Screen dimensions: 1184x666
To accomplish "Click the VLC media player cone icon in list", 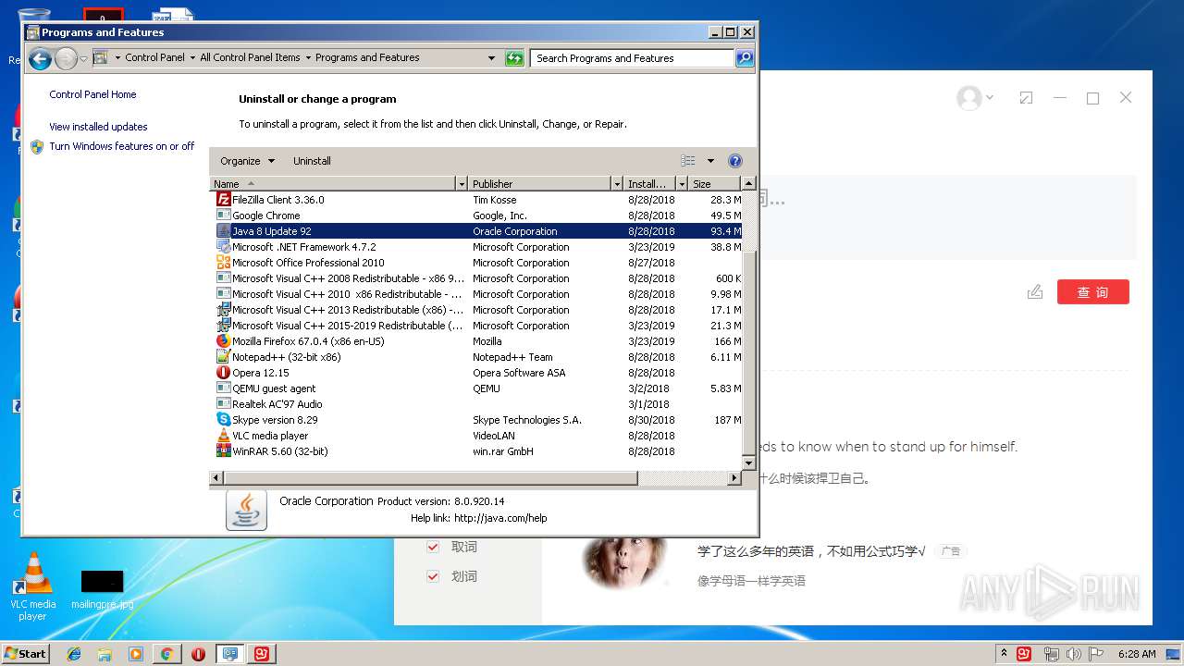I will [223, 435].
